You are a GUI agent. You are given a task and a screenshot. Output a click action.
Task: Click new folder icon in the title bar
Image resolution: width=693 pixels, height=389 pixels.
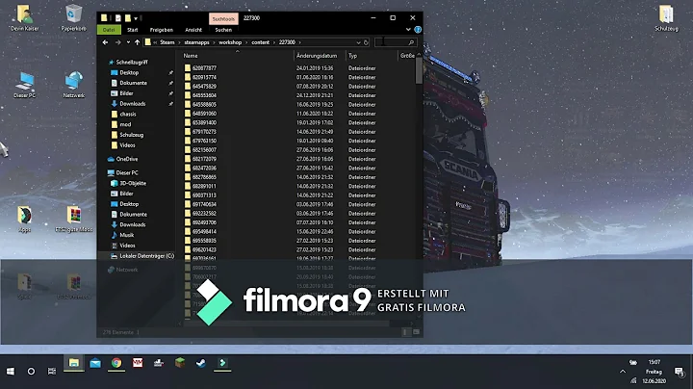pyautogui.click(x=128, y=18)
